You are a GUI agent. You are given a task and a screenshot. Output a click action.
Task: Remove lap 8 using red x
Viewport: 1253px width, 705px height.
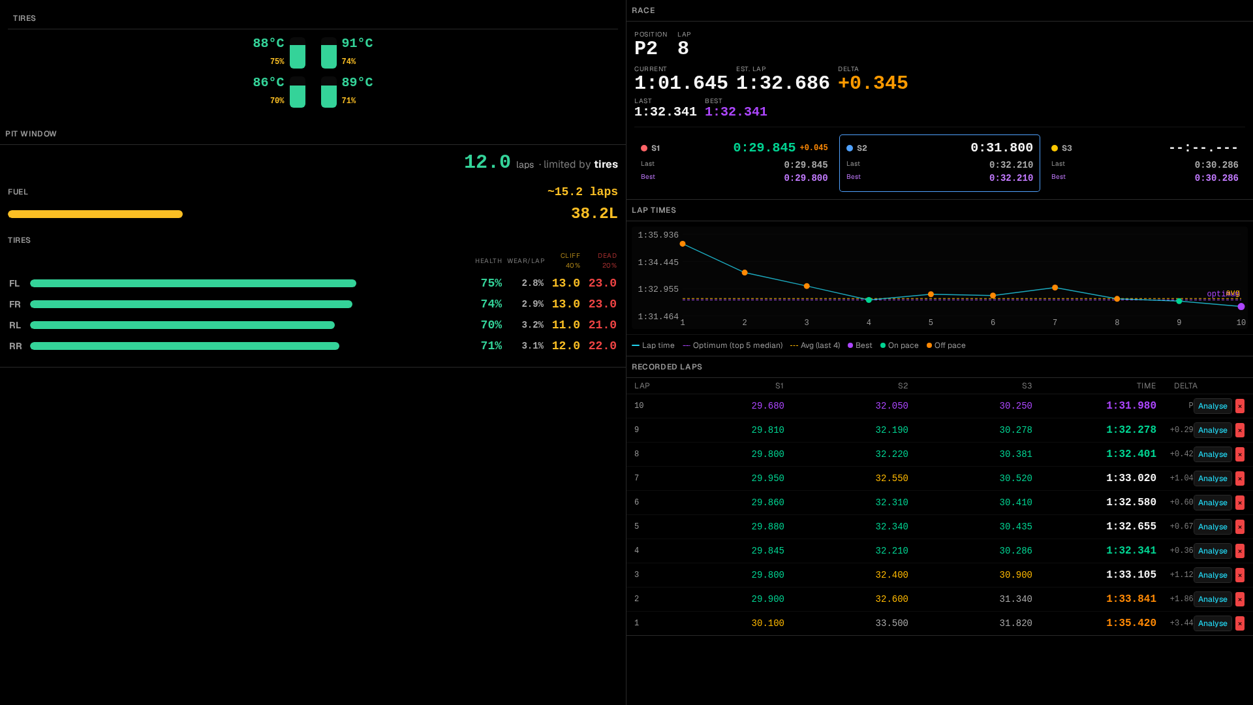pos(1240,454)
